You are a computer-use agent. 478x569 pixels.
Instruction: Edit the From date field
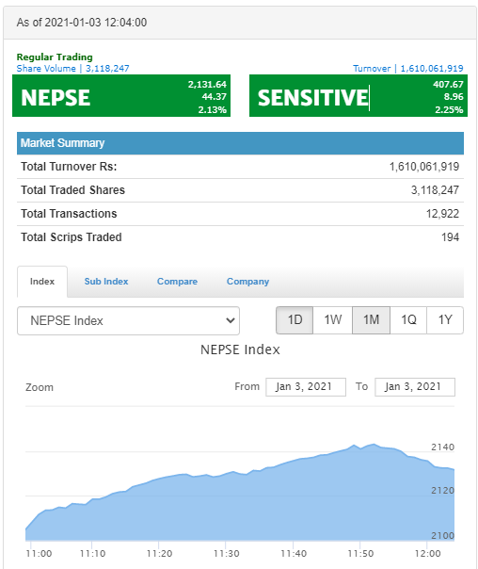tap(306, 387)
